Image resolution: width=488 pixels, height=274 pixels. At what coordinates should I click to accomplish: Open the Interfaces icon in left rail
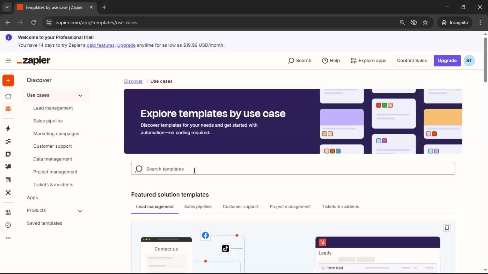tap(8, 154)
